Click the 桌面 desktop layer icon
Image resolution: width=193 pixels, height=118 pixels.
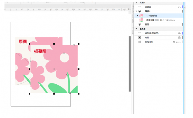coord(139,37)
